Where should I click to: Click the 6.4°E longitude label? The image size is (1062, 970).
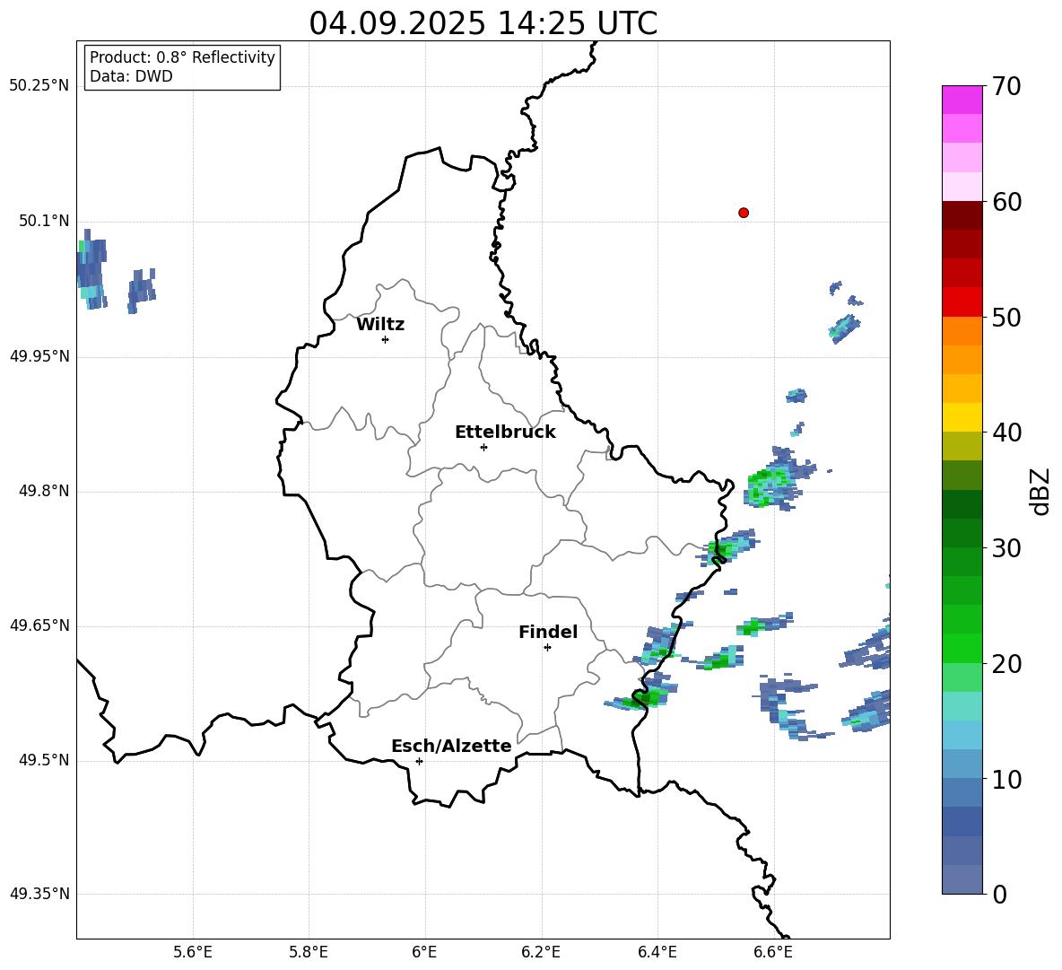point(657,952)
